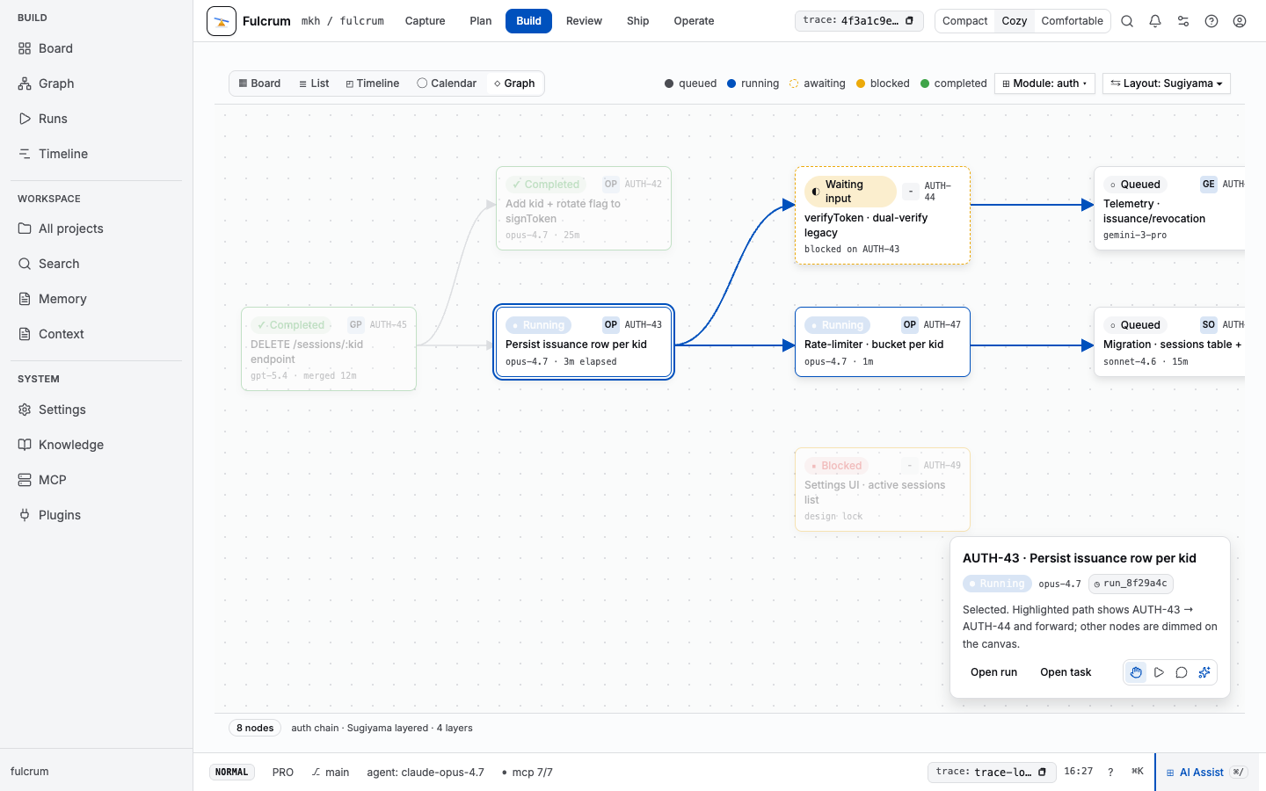The width and height of the screenshot is (1266, 791).
Task: Switch to the Calendar view tab
Action: point(447,83)
